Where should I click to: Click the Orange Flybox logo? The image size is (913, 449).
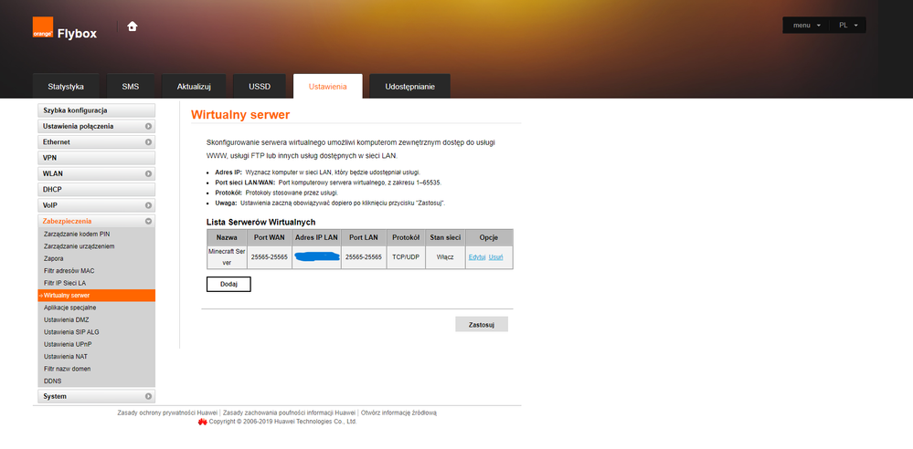tap(65, 28)
